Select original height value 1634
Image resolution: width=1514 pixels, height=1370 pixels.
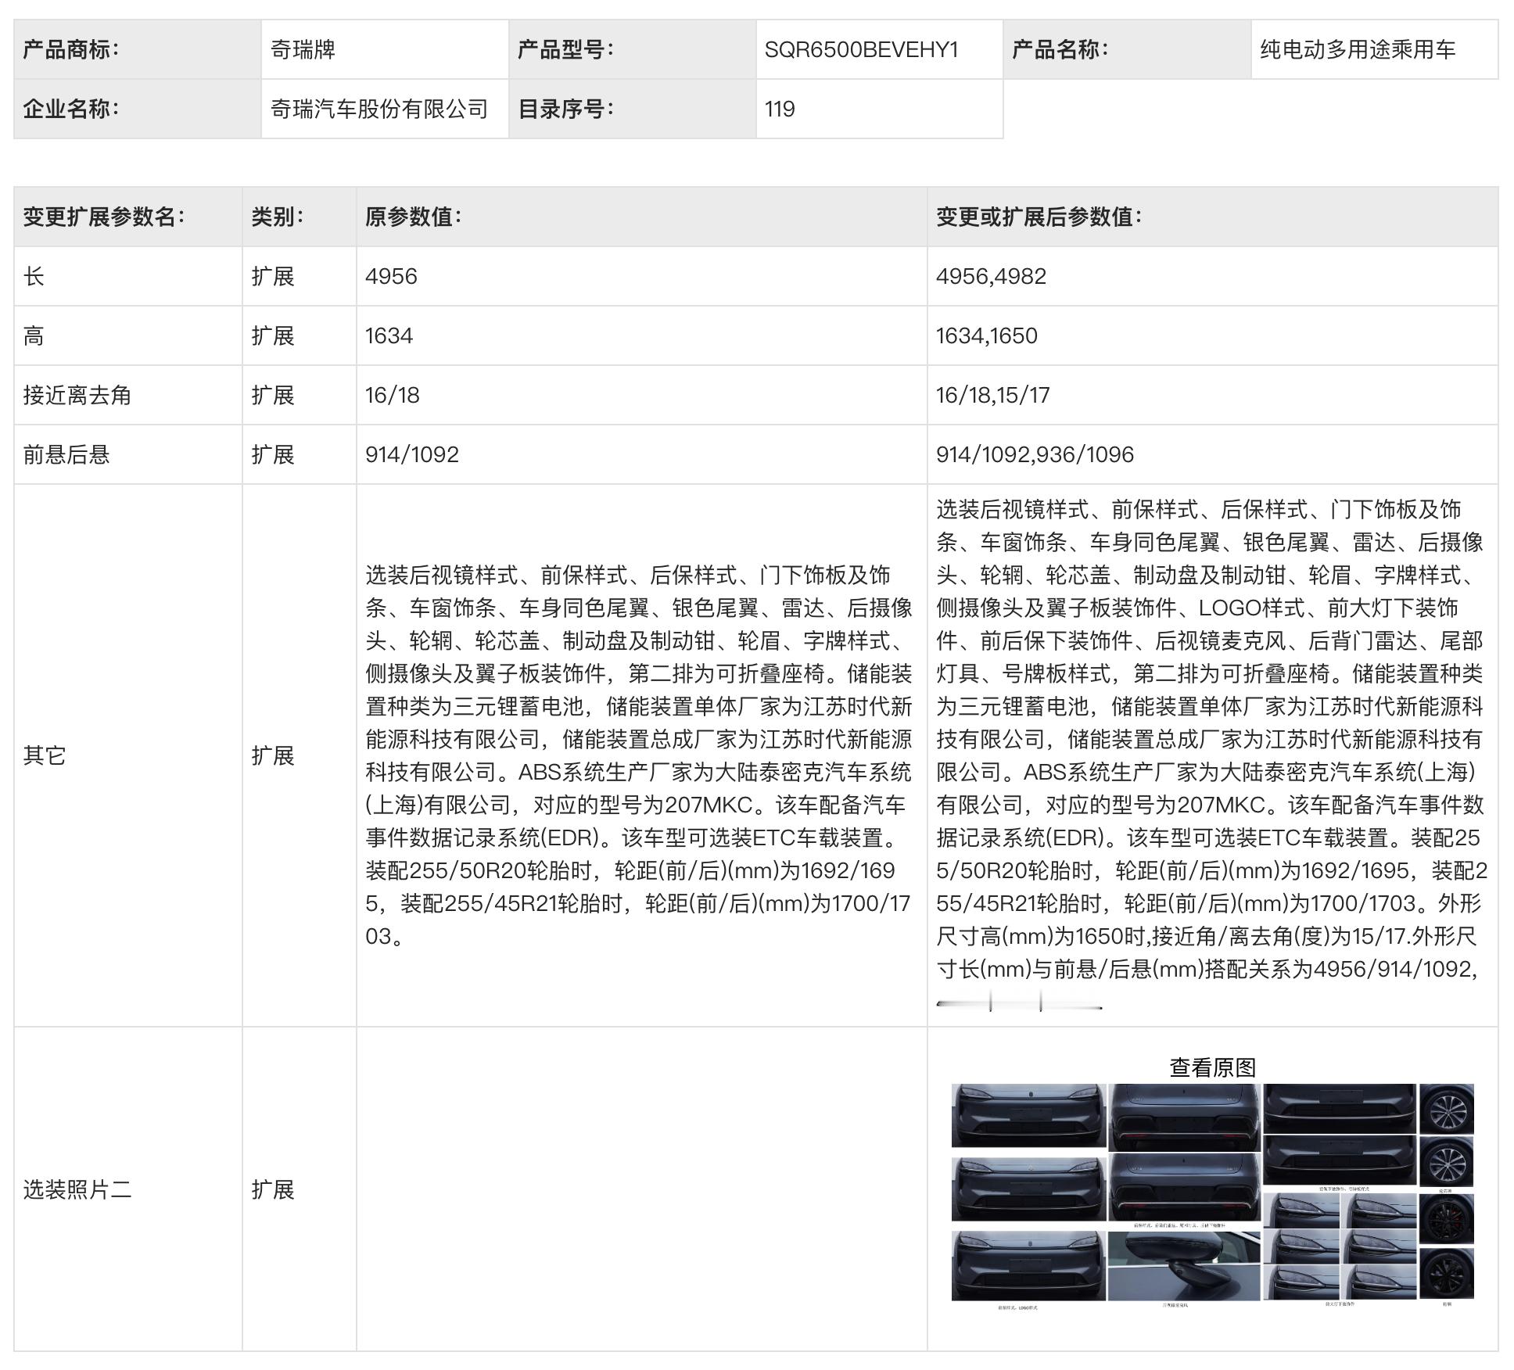(x=389, y=335)
